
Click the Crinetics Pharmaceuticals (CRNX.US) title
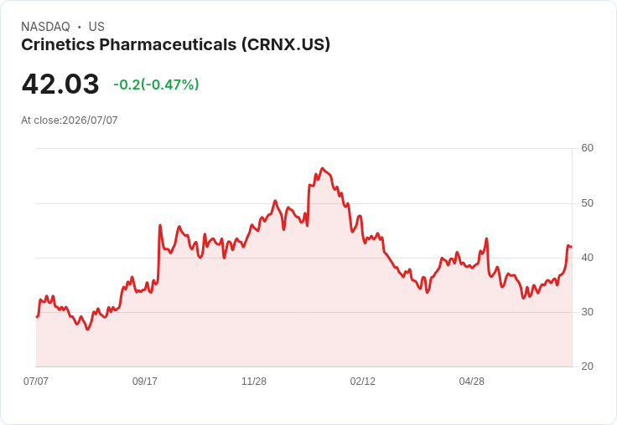(175, 45)
